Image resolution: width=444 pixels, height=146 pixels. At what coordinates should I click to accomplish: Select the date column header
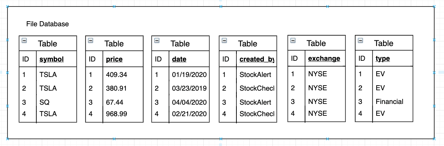(x=179, y=59)
